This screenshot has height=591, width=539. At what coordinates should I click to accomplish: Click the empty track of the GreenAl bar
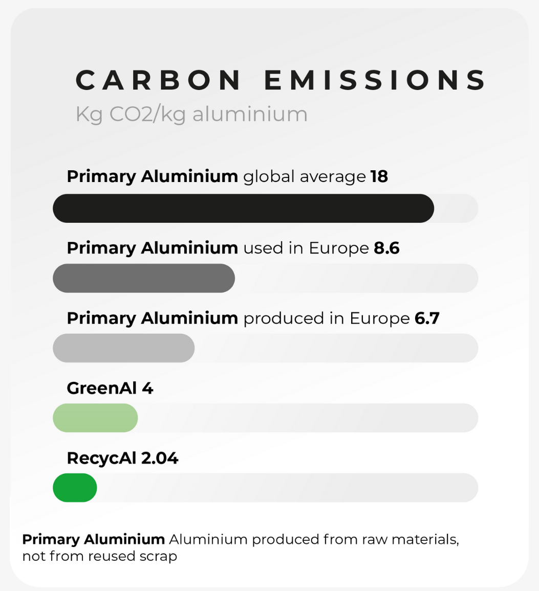click(307, 418)
